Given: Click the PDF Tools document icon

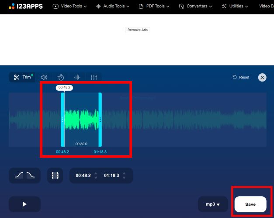Looking at the screenshot, I should click(141, 7).
